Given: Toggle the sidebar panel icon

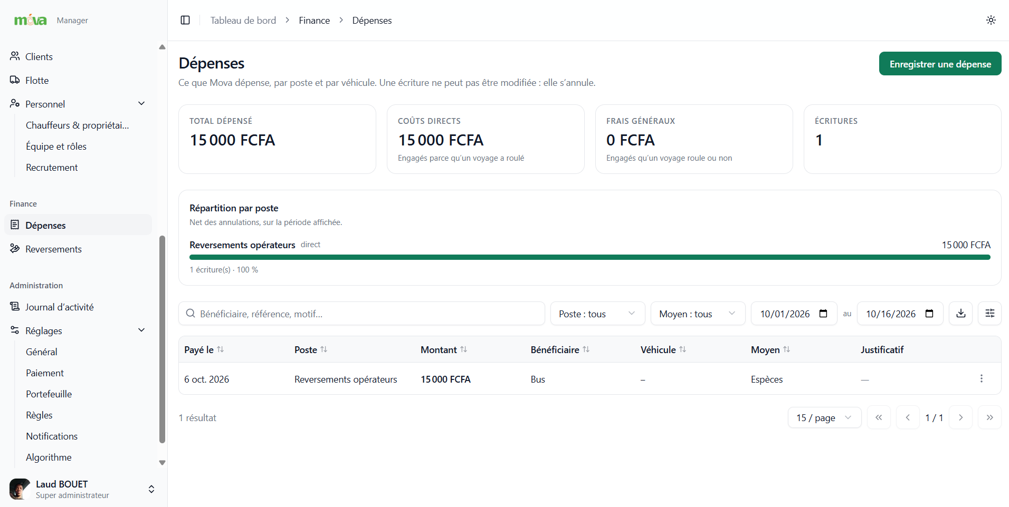Looking at the screenshot, I should pyautogui.click(x=185, y=20).
